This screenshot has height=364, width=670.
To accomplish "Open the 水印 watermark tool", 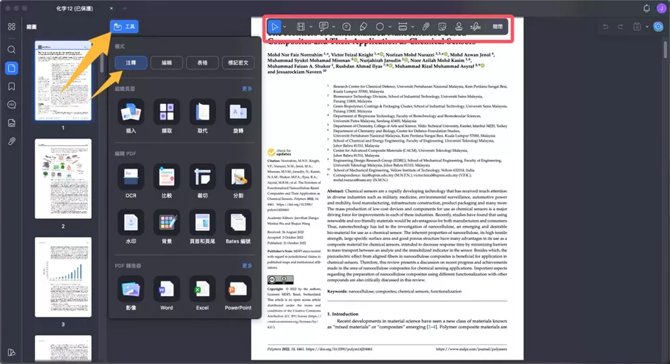I will coord(131,227).
